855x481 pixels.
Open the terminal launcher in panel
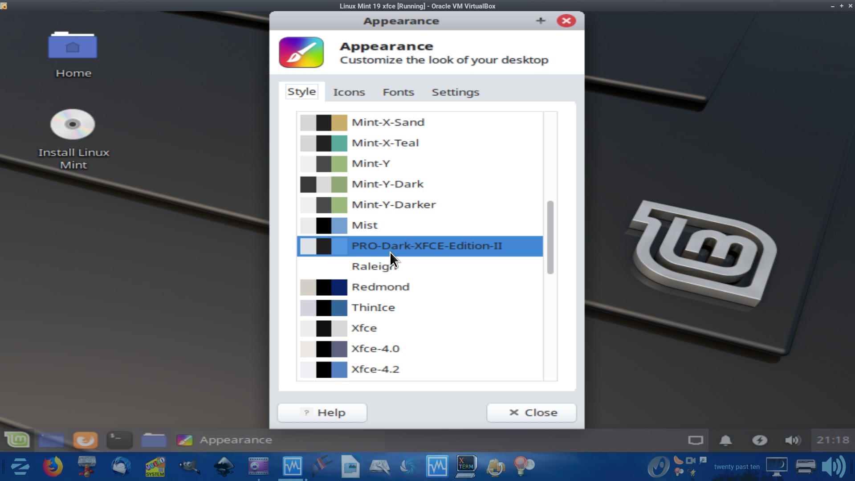coord(119,440)
